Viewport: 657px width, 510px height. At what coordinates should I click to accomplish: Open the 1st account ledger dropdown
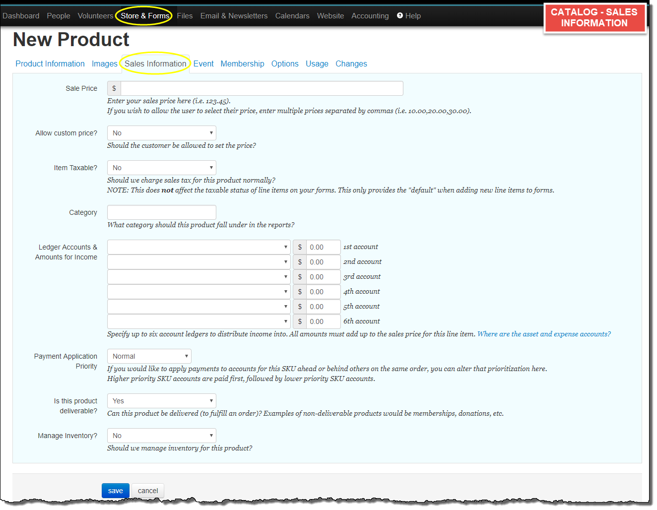click(x=199, y=247)
